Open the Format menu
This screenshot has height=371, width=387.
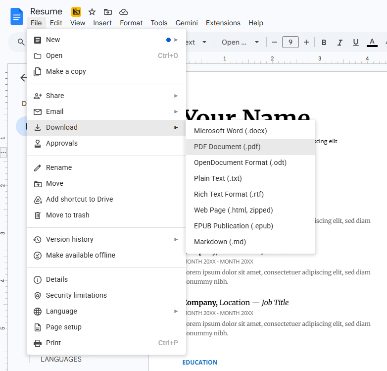pyautogui.click(x=131, y=23)
